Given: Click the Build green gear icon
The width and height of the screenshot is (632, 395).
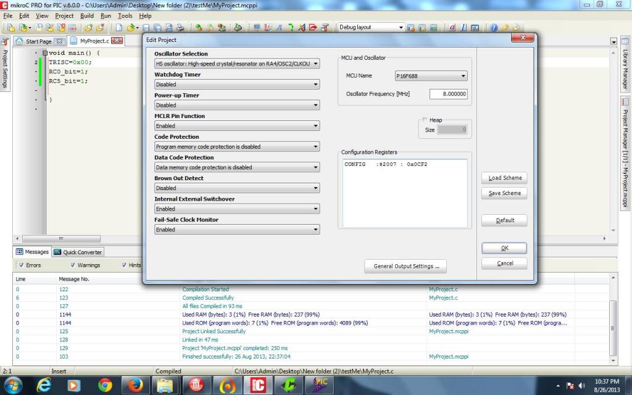Looking at the screenshot, I should pyautogui.click(x=199, y=27).
